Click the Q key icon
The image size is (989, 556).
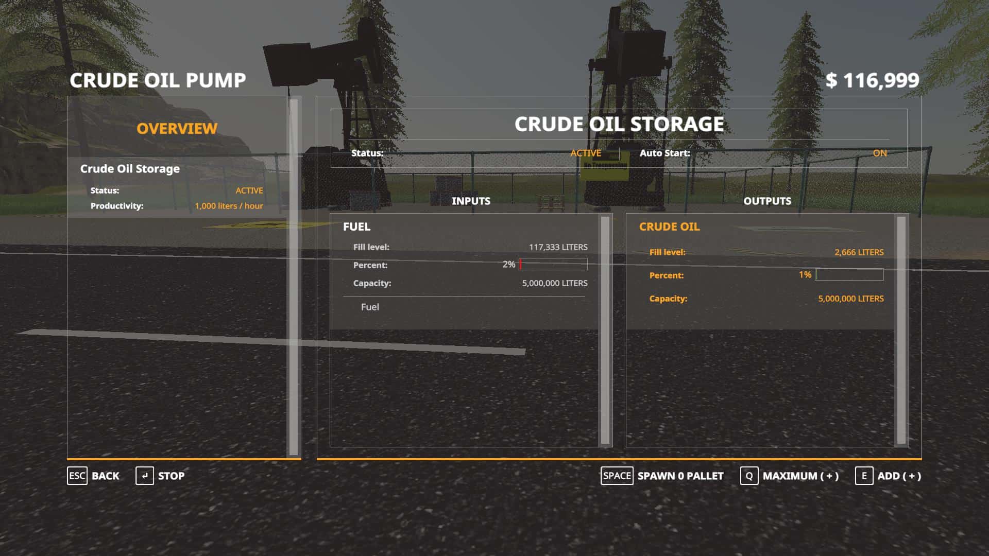[749, 476]
